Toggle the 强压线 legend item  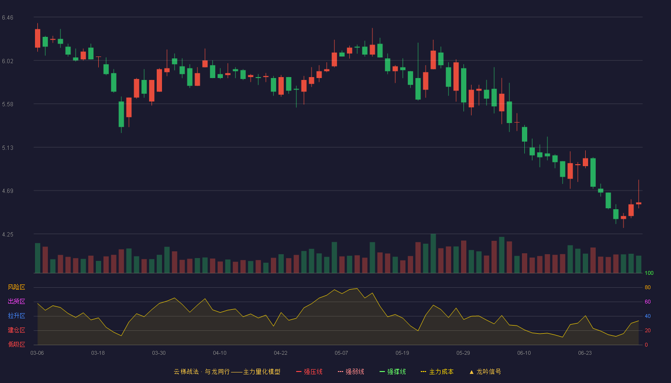(309, 372)
